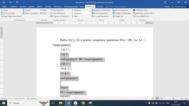Viewport: 189px width, 106px height.
Task: Click the Общий доступ share button
Action: point(179,6)
